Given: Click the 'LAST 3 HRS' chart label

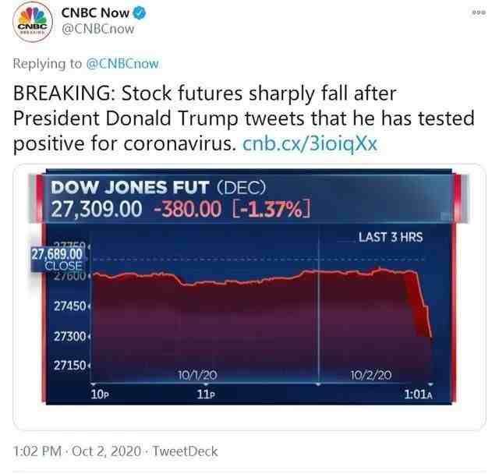Looking at the screenshot, I should [x=390, y=236].
